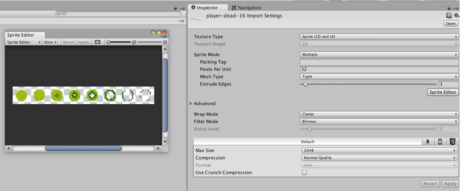
Task: Open the Max Size dropdown
Action: (379, 150)
